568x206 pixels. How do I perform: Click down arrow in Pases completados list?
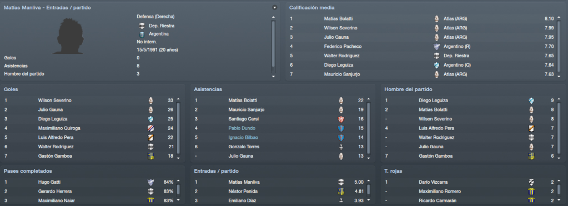[178, 200]
